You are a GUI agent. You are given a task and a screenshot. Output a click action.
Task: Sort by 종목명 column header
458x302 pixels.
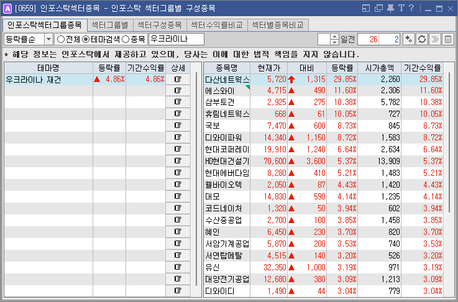pyautogui.click(x=227, y=68)
